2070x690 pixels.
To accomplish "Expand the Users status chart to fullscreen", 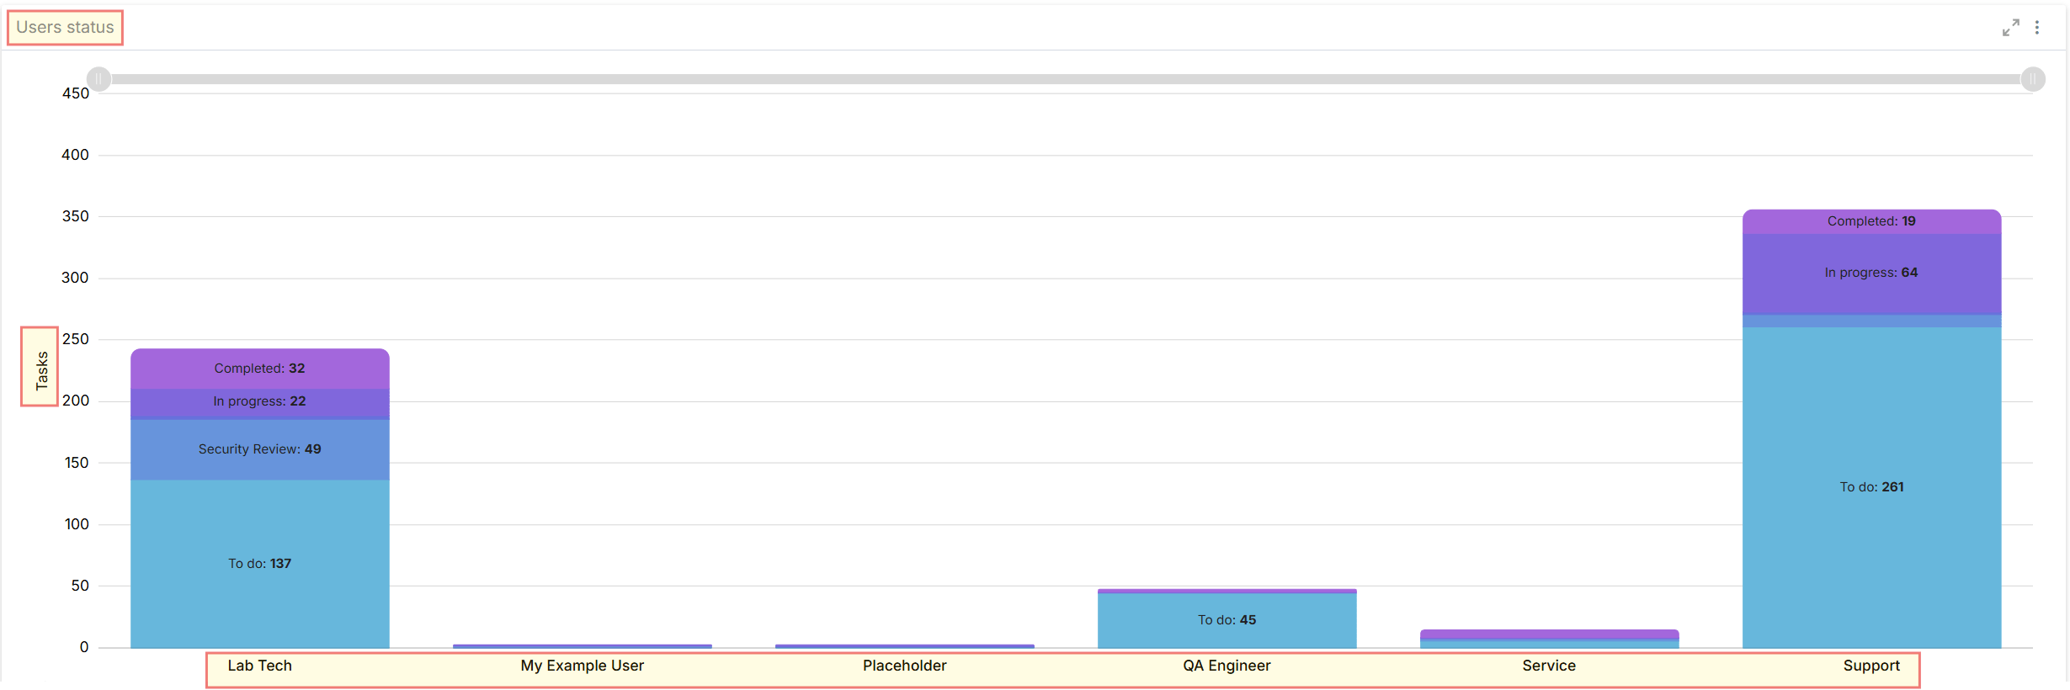I will 2010,28.
